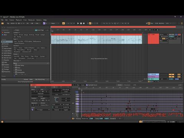
Task: Select the B Delay return track
Action: click(153, 77)
